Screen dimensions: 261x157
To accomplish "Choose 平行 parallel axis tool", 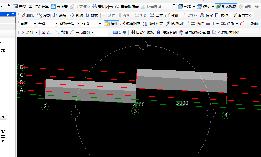I will click(213, 24).
